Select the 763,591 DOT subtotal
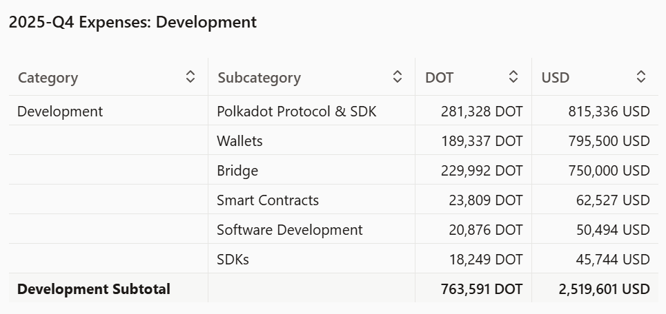Screen dimensions: 666x314 click(x=482, y=289)
